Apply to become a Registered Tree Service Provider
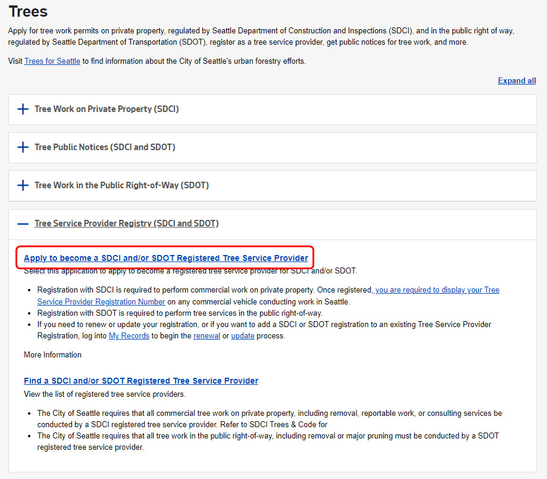Viewport: 547px width, 479px height. click(165, 258)
